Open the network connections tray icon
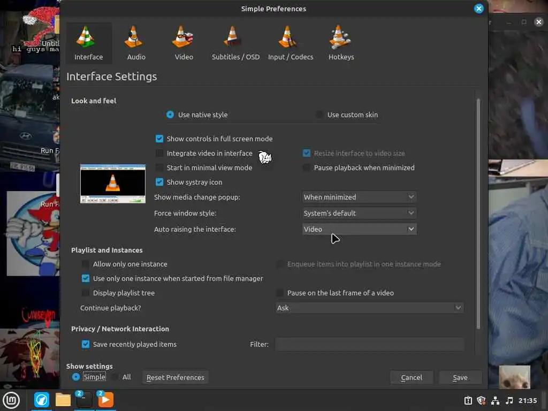 (495, 400)
